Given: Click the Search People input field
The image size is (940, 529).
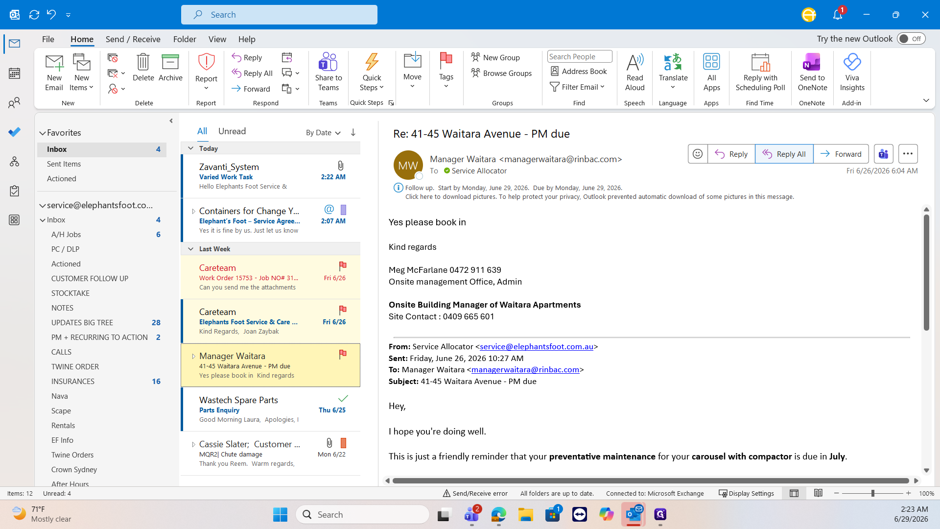Looking at the screenshot, I should [x=580, y=57].
